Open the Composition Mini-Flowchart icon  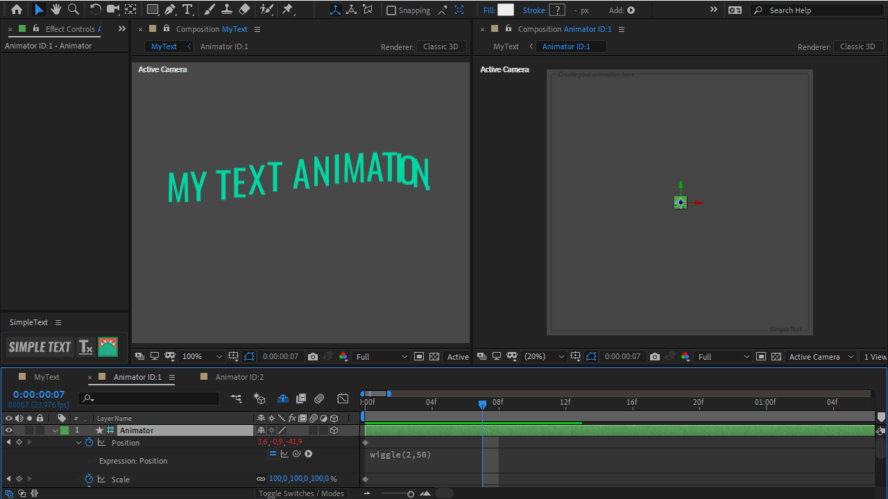(237, 399)
